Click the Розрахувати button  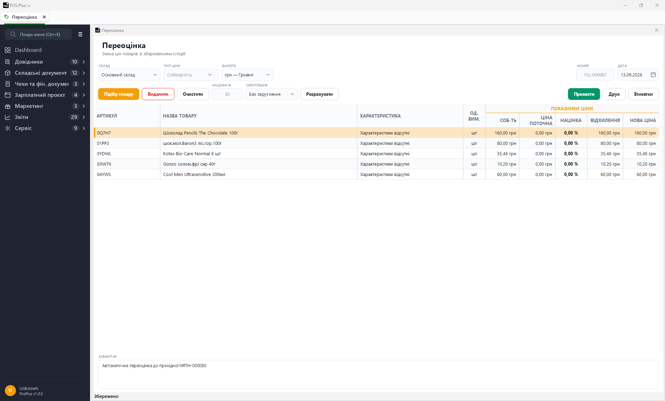pos(319,94)
